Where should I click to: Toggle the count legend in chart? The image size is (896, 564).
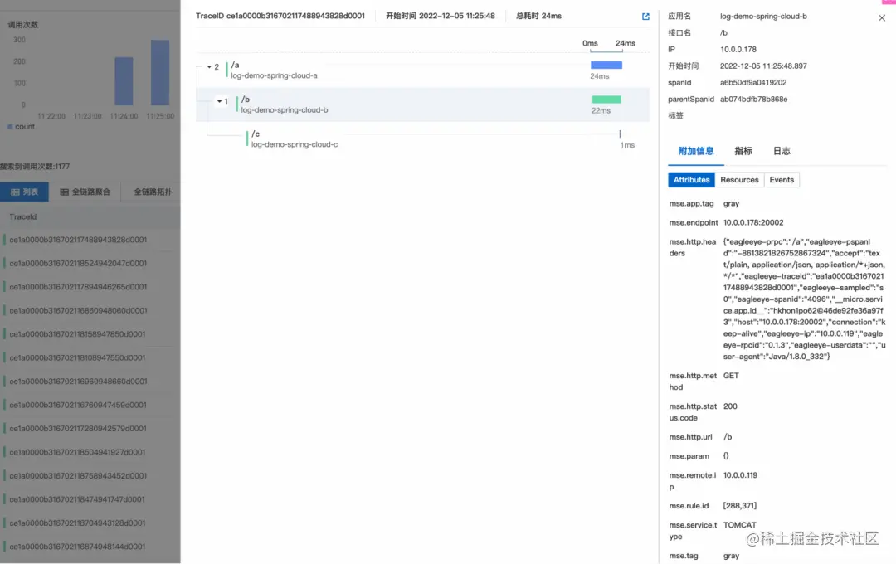coord(21,127)
